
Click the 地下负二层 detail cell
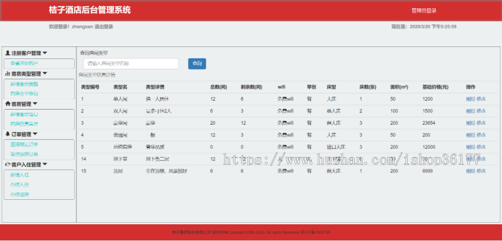point(157,159)
